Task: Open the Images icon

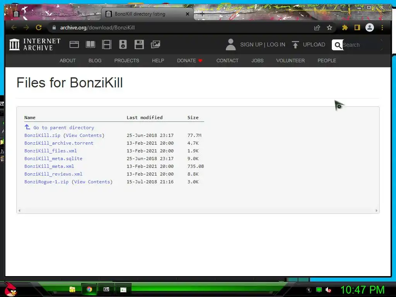Action: point(155,44)
